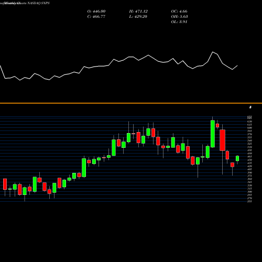Select the open value O: 446.00
The image size is (262, 262).
click(x=96, y=12)
